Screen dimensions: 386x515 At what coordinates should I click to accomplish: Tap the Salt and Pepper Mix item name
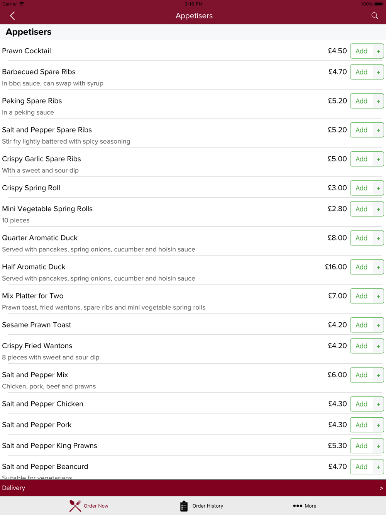[x=35, y=375]
